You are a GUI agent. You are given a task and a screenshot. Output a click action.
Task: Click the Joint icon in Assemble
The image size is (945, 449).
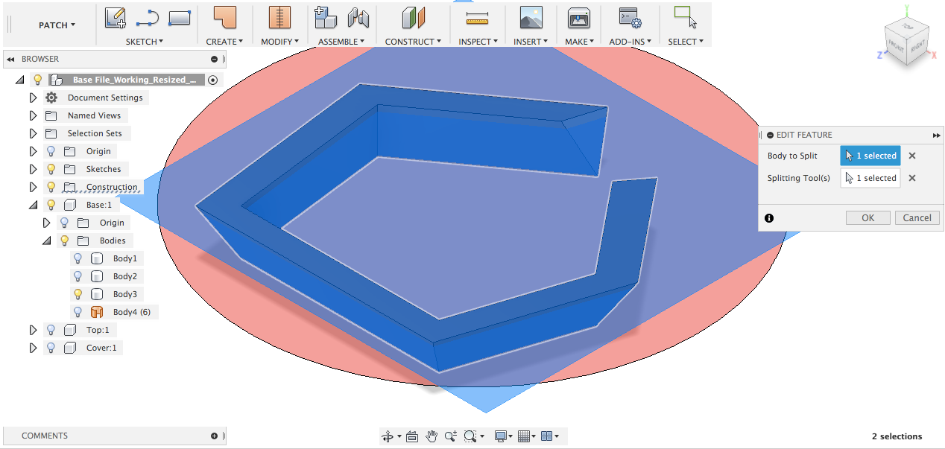358,17
